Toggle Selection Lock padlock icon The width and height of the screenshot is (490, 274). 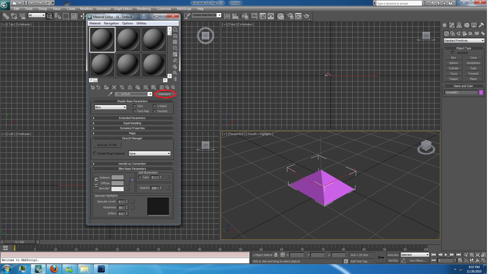tap(276, 255)
